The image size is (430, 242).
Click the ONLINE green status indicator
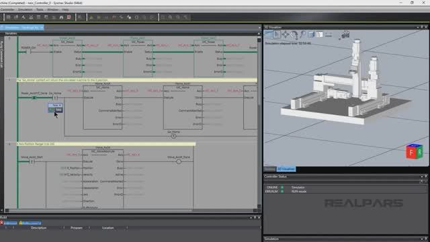[x=282, y=188]
